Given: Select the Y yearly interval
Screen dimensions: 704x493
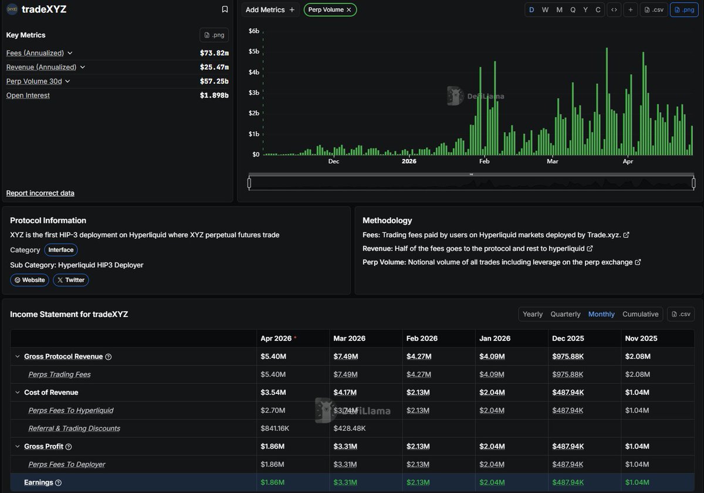Looking at the screenshot, I should (585, 9).
